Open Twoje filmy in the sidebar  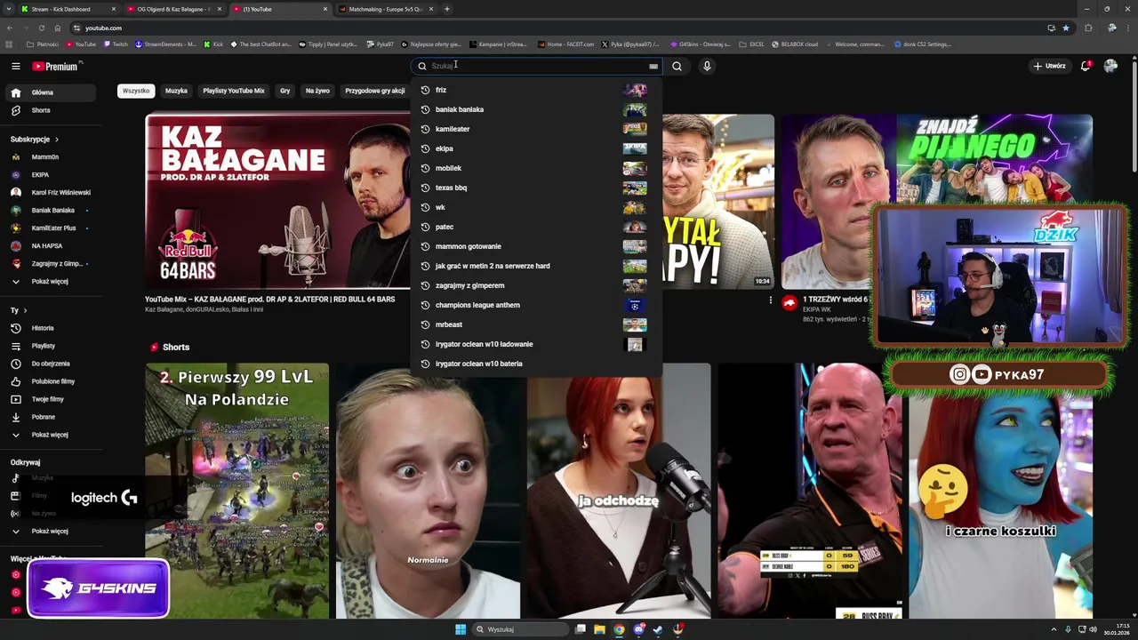48,399
